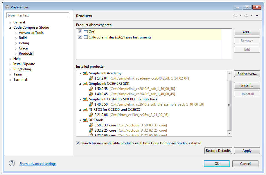This screenshot has height=175, width=266.
Task: Collapse the SimpleLink CC2640R2 SDK node
Action: 80,84
